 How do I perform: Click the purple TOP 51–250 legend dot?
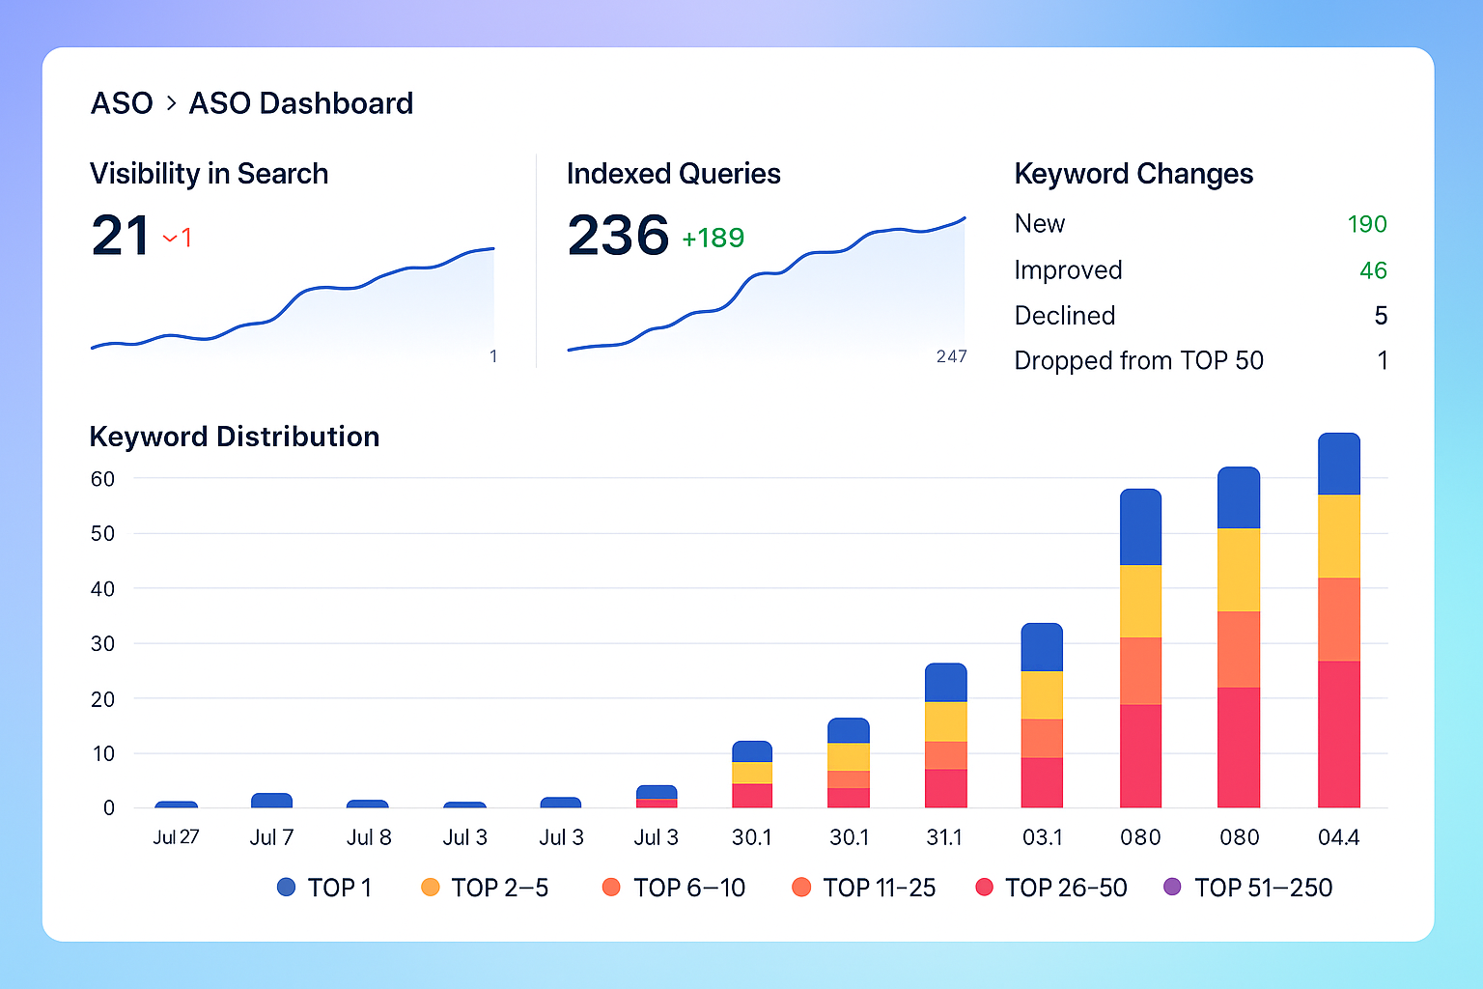(x=1172, y=887)
